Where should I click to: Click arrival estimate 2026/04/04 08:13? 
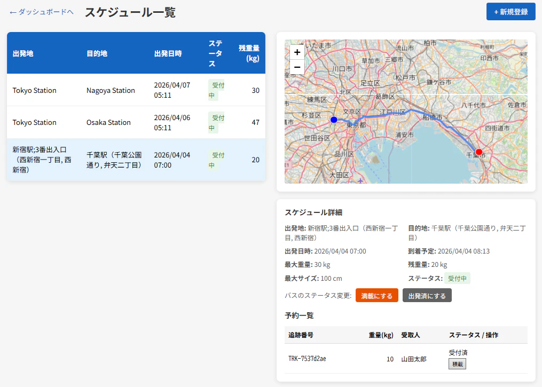point(464,251)
